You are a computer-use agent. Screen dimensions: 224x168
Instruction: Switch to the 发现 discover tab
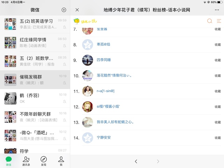click(x=43, y=161)
